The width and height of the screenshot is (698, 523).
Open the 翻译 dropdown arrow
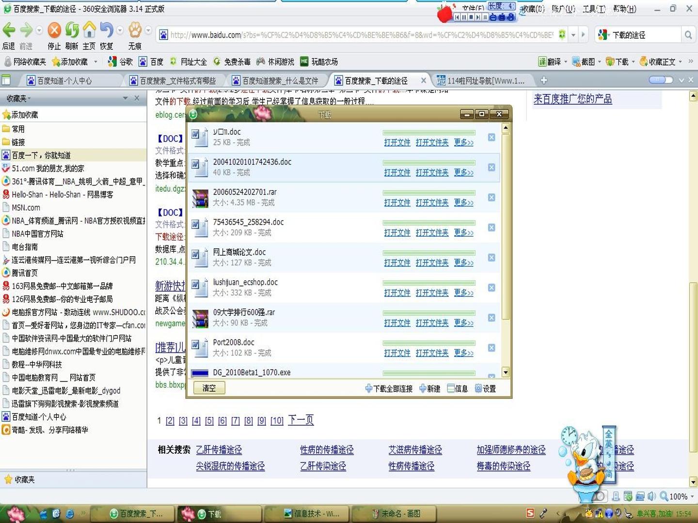[x=566, y=62]
